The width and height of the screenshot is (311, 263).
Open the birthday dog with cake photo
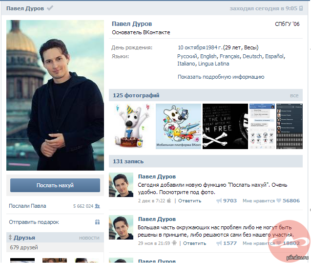pyautogui.click(x=131, y=126)
